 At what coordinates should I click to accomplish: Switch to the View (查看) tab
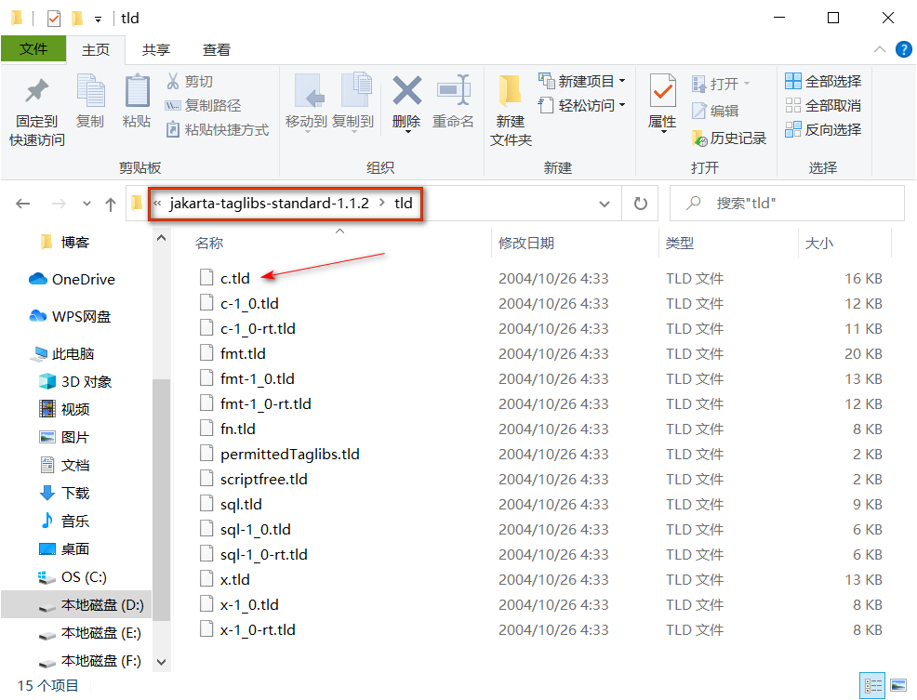(x=217, y=49)
